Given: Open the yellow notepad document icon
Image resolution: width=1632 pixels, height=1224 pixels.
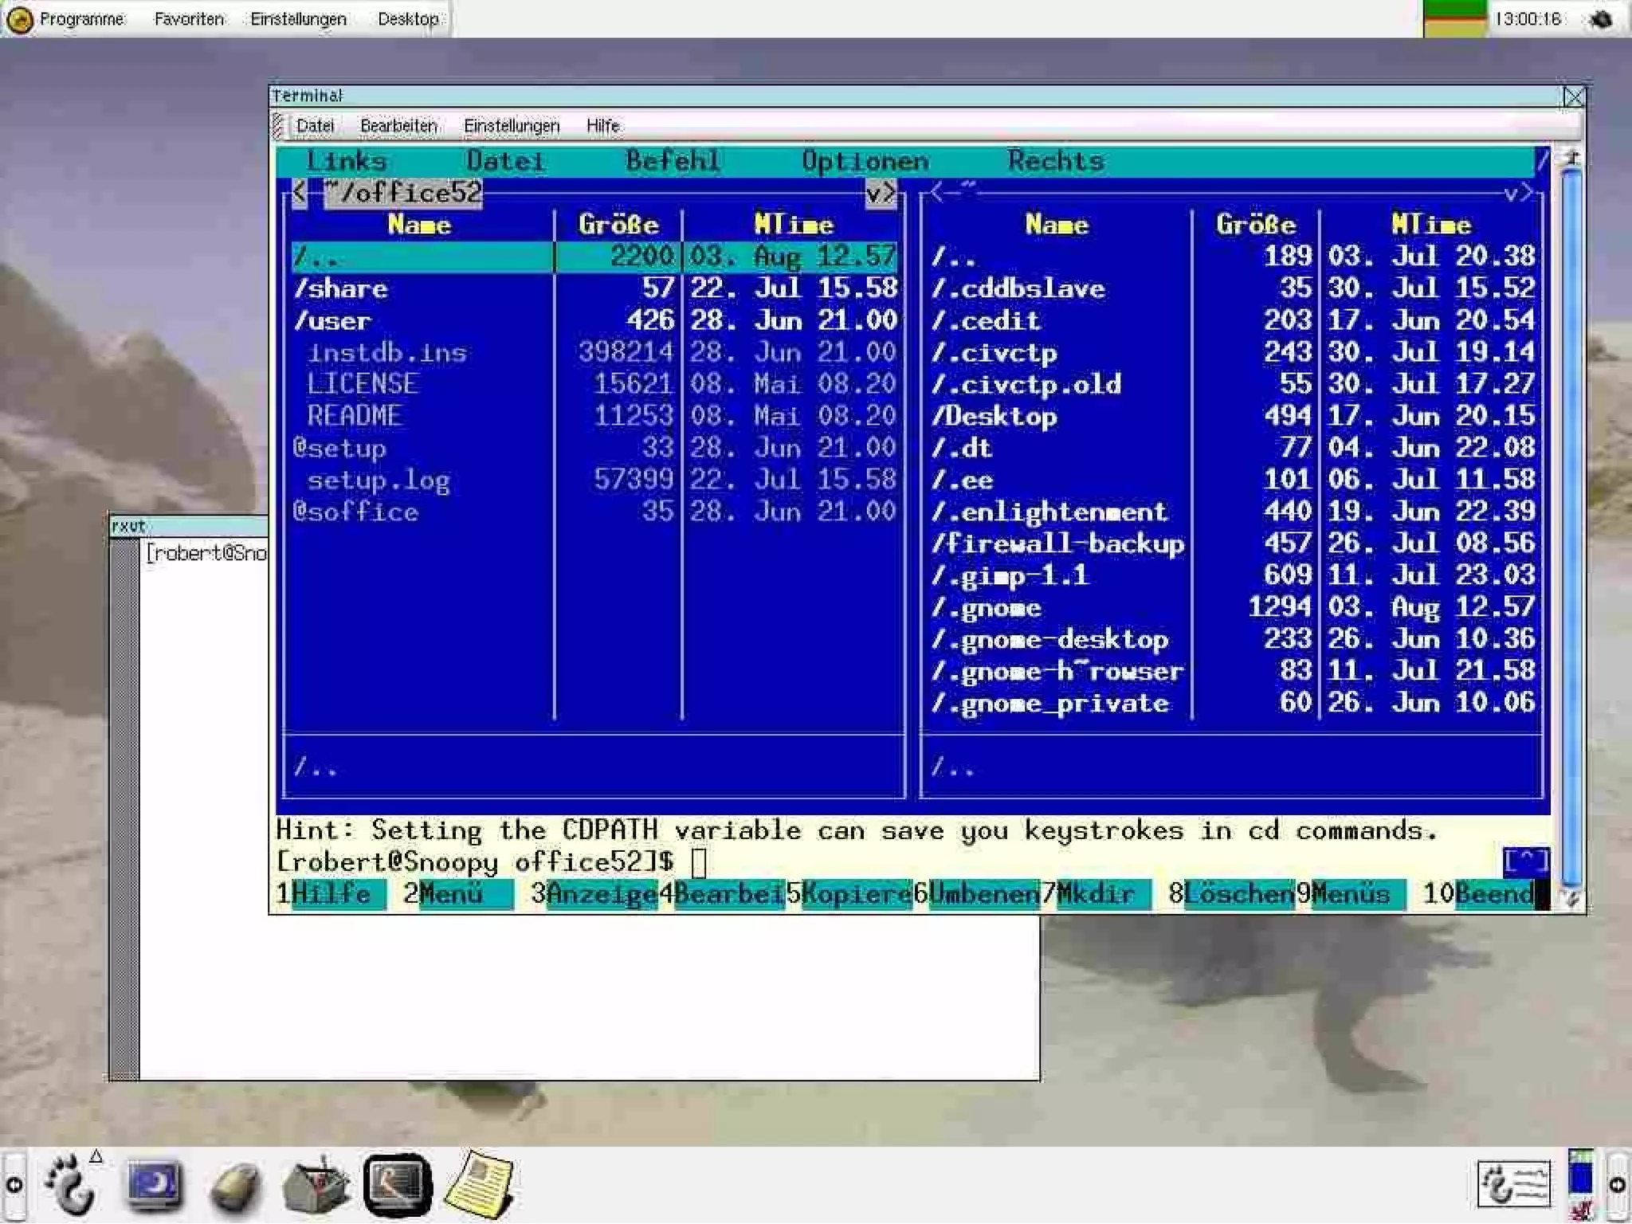Looking at the screenshot, I should pos(480,1185).
